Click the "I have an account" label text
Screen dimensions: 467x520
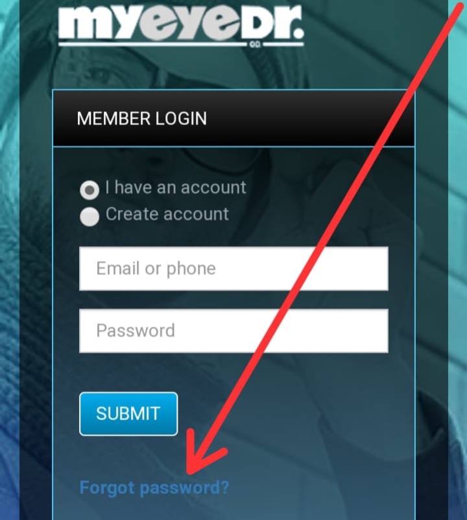click(x=176, y=187)
